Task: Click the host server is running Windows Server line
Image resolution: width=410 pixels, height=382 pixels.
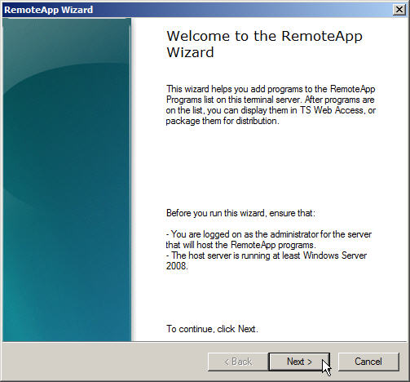Action: 267,255
